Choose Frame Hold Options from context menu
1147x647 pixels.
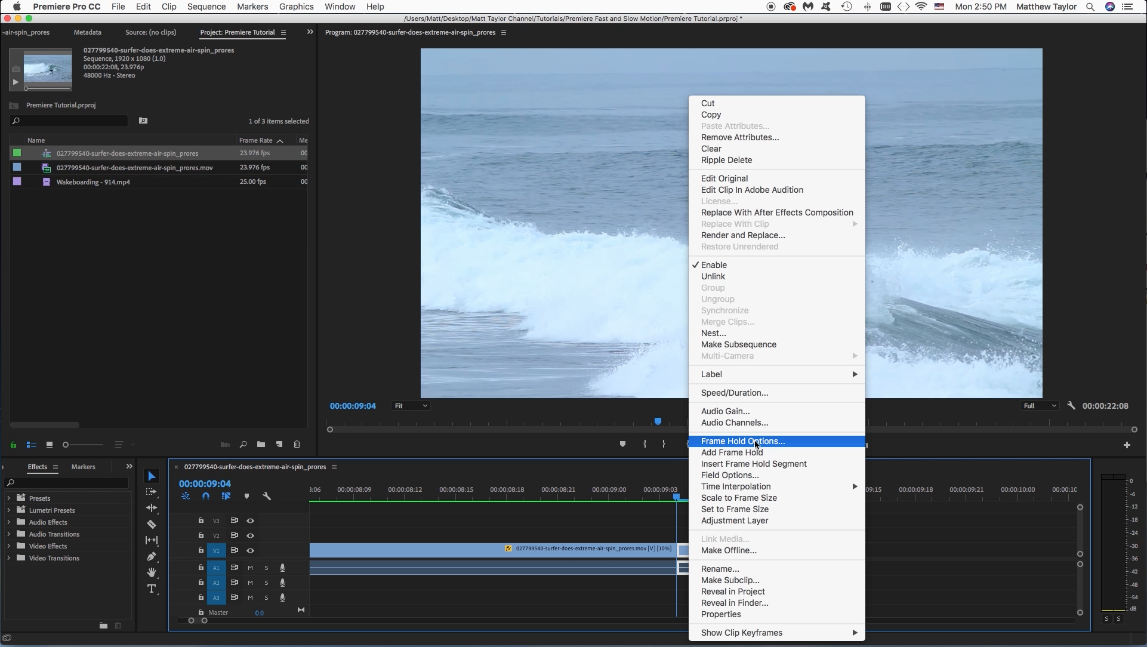tap(777, 442)
